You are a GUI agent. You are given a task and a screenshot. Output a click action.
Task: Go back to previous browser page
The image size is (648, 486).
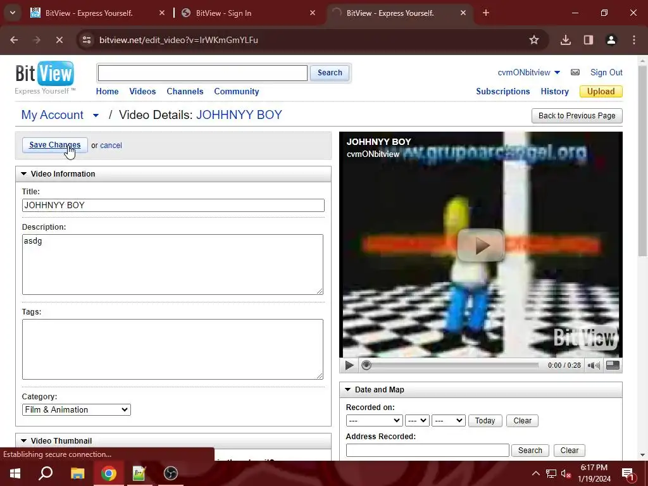coord(14,40)
